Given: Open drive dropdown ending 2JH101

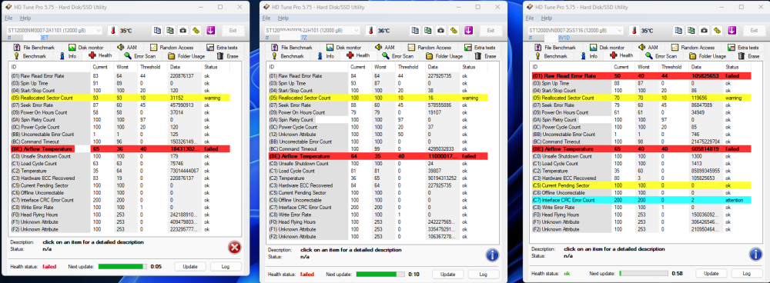Looking at the screenshot, I should click(x=313, y=31).
